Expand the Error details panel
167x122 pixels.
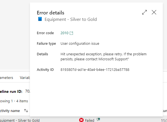tap(144, 12)
